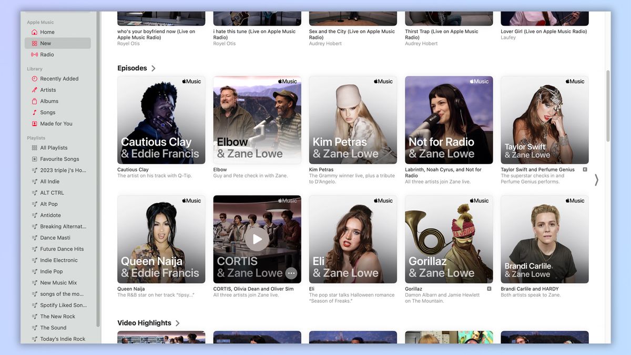Select the Indie Electronic playlist
631x355 pixels.
(x=58, y=260)
